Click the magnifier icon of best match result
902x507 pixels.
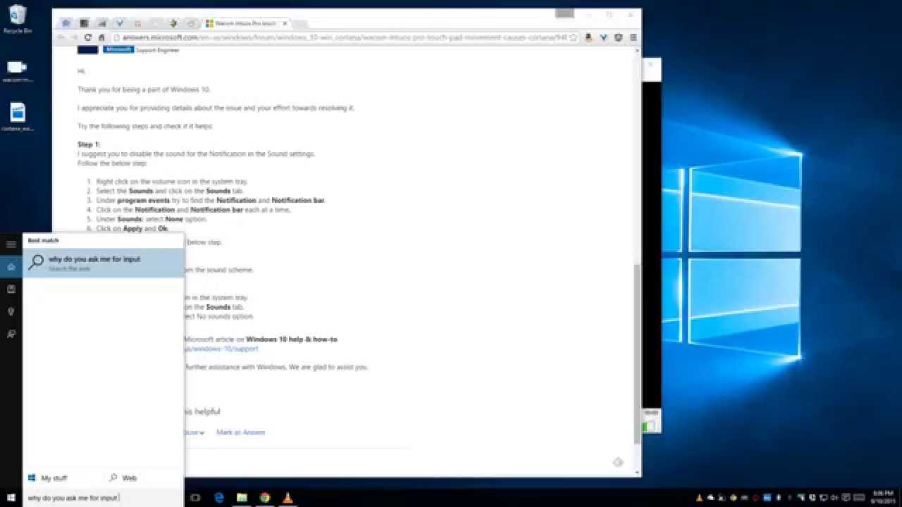point(35,262)
